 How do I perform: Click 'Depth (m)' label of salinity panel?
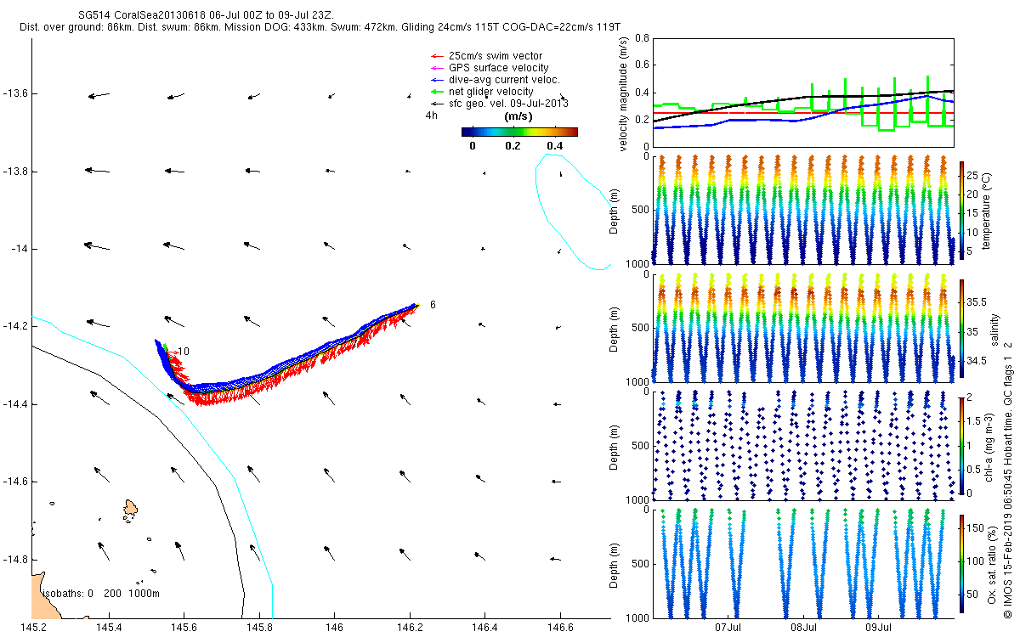click(615, 328)
